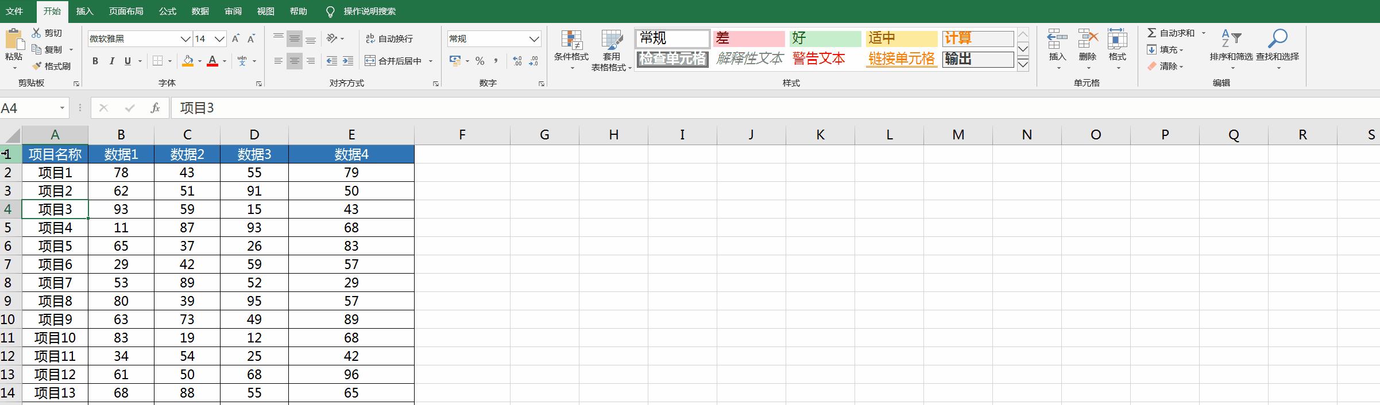
Task: Open Clear (清除) button
Action: [x=1165, y=66]
